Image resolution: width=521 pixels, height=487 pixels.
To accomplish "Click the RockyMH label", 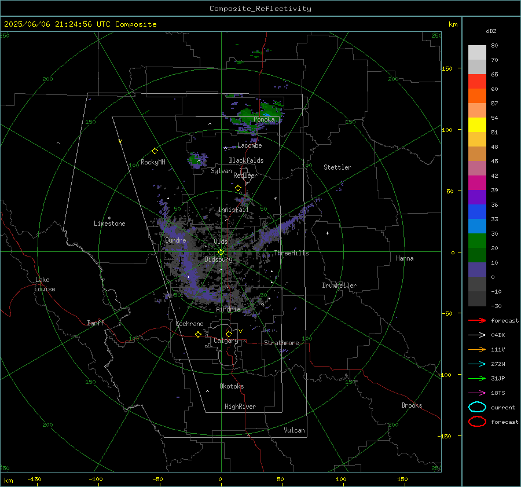I will (x=153, y=162).
